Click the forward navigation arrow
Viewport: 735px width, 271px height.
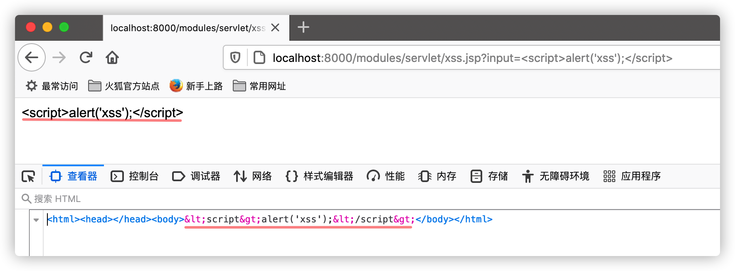coord(59,57)
